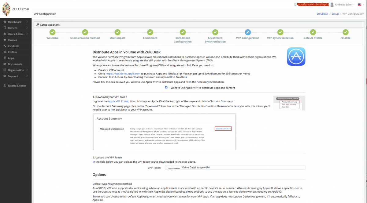Click the ZuluDesk logo
The image size is (367, 203).
pos(16,9)
